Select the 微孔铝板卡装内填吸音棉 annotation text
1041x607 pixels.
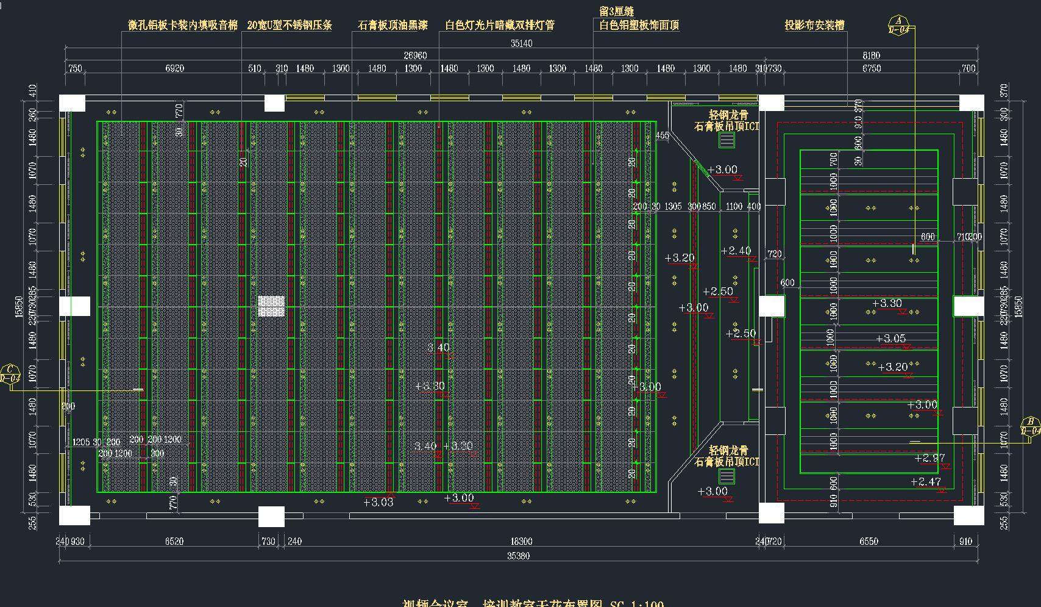[x=182, y=26]
